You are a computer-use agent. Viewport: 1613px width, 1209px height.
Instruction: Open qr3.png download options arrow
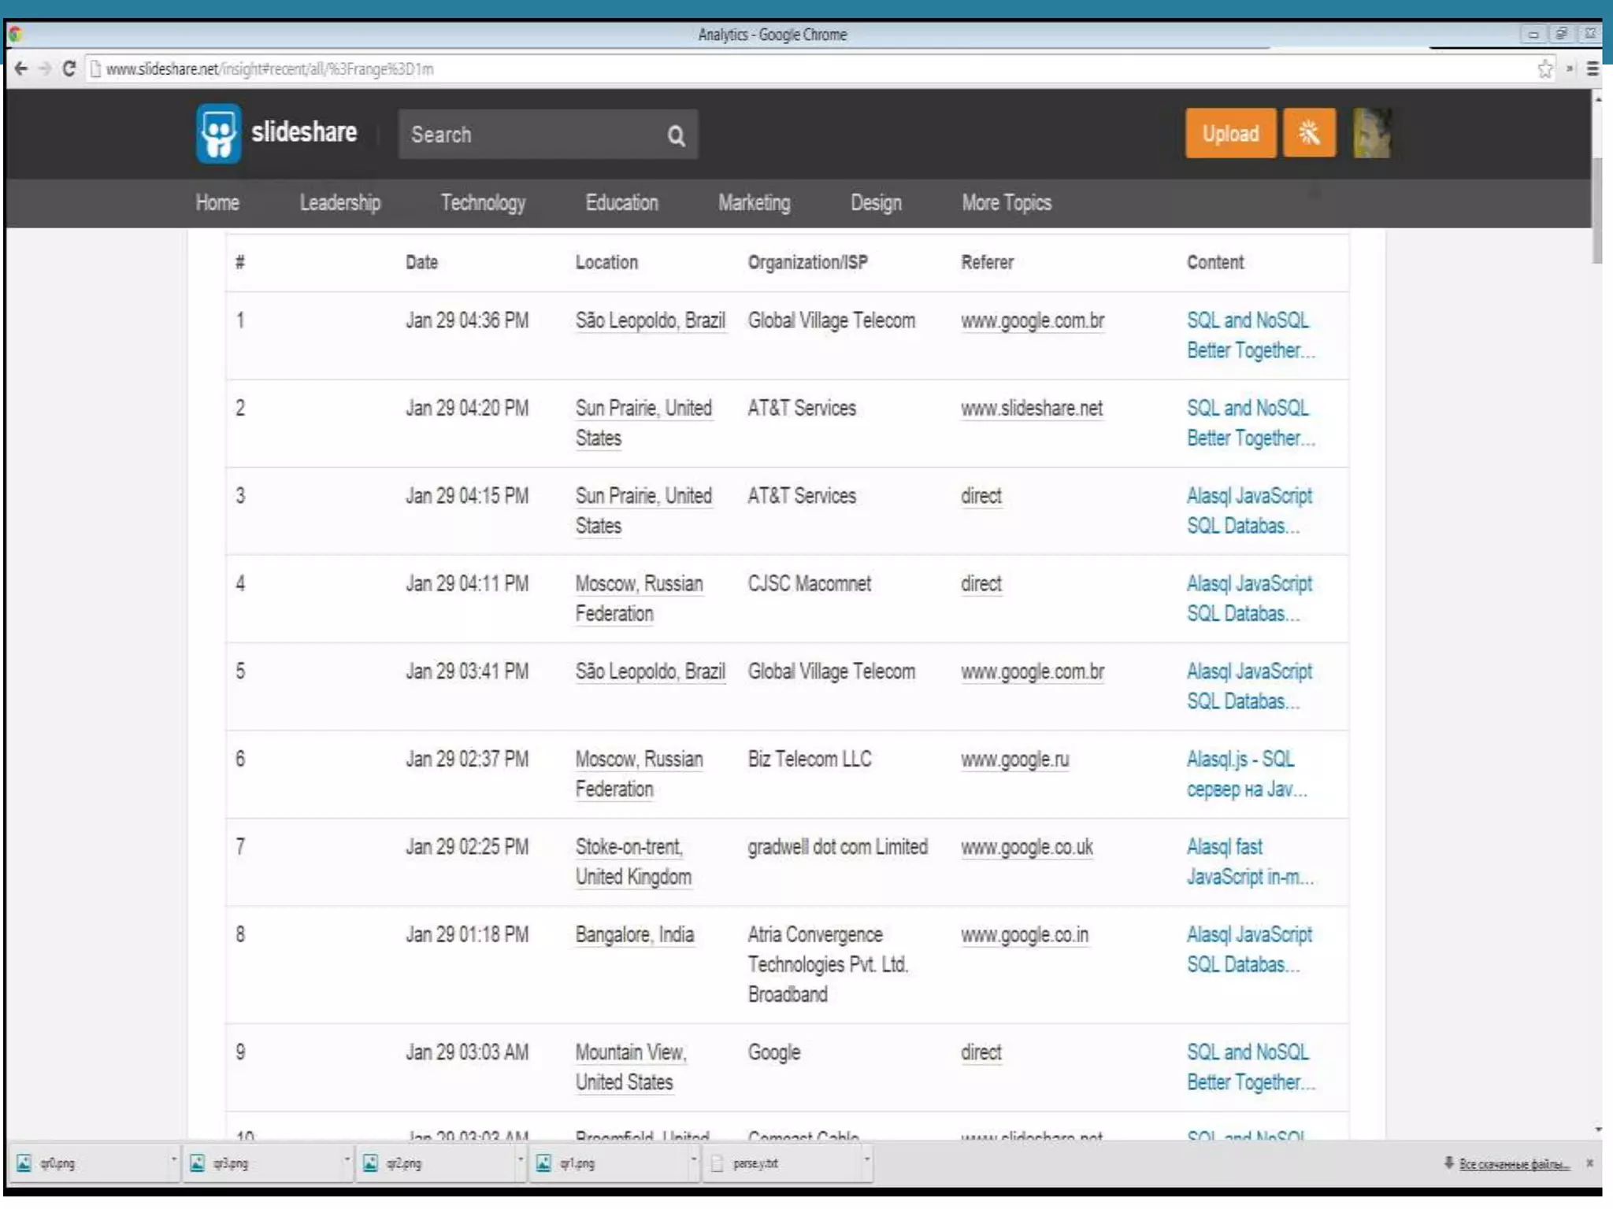pyautogui.click(x=347, y=1159)
